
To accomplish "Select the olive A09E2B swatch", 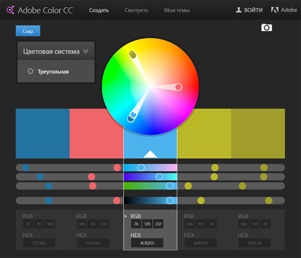I will click(258, 134).
